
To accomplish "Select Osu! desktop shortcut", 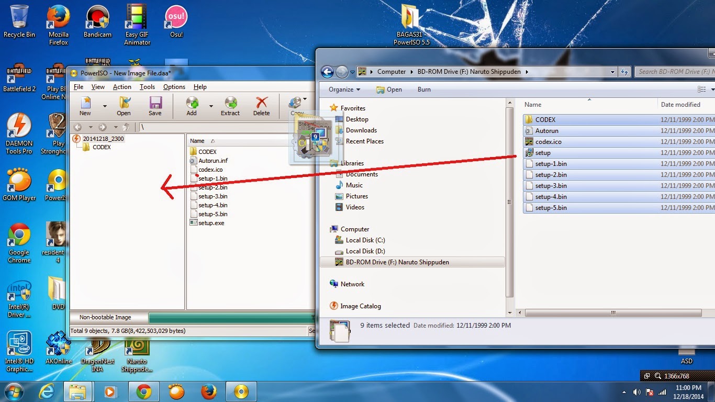I will click(x=176, y=21).
